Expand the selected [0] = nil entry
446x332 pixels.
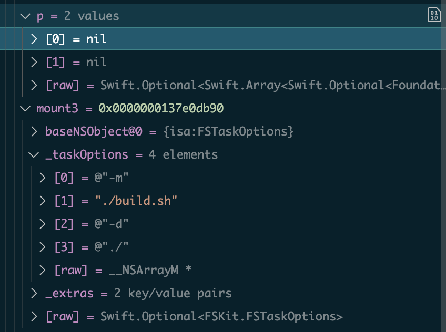[x=34, y=39]
